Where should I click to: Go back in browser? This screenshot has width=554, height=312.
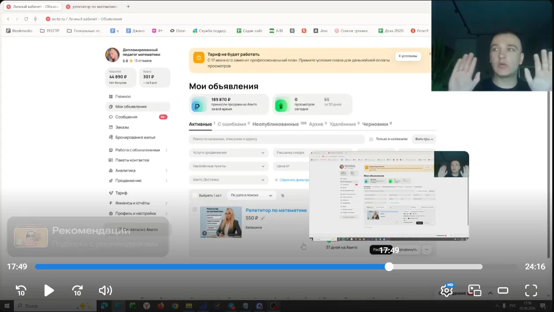pos(8,19)
